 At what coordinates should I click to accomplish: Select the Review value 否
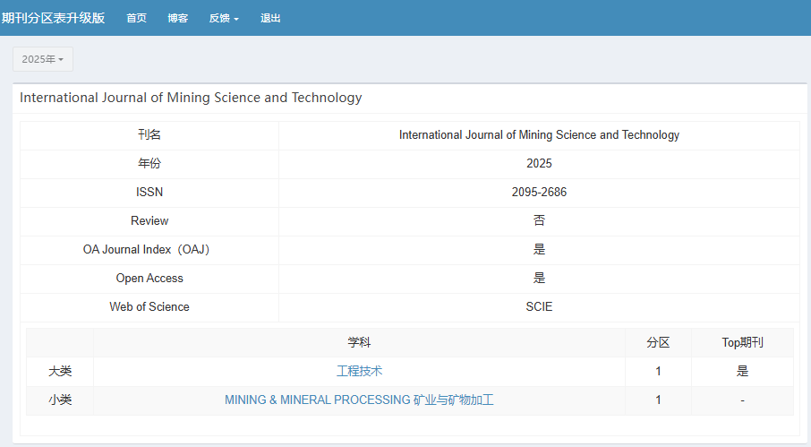539,221
